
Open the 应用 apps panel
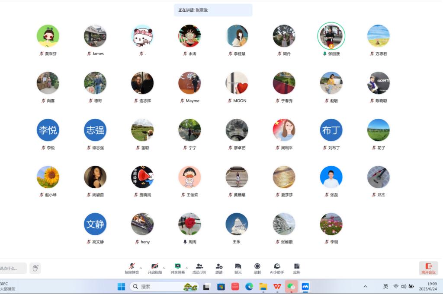click(297, 267)
